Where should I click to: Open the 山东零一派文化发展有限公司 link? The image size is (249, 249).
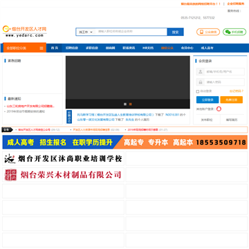95,120
